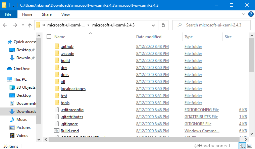Open the File menu

(8, 14)
